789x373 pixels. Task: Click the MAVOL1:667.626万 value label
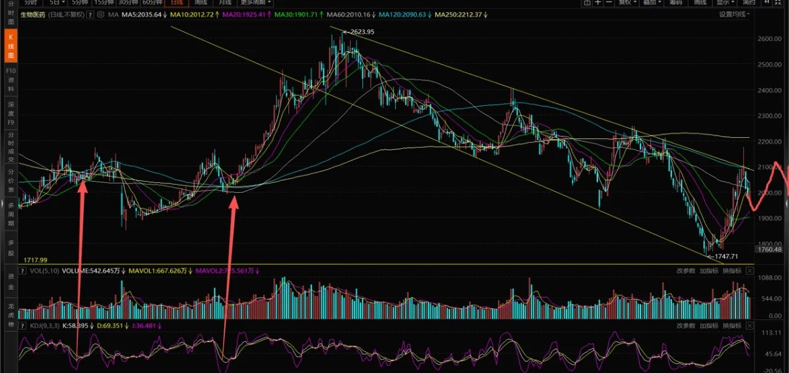[x=156, y=271]
